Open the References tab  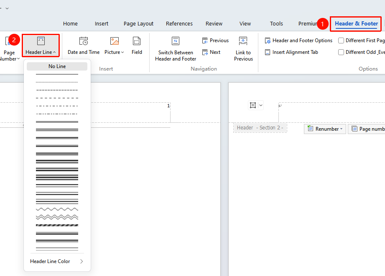click(179, 23)
